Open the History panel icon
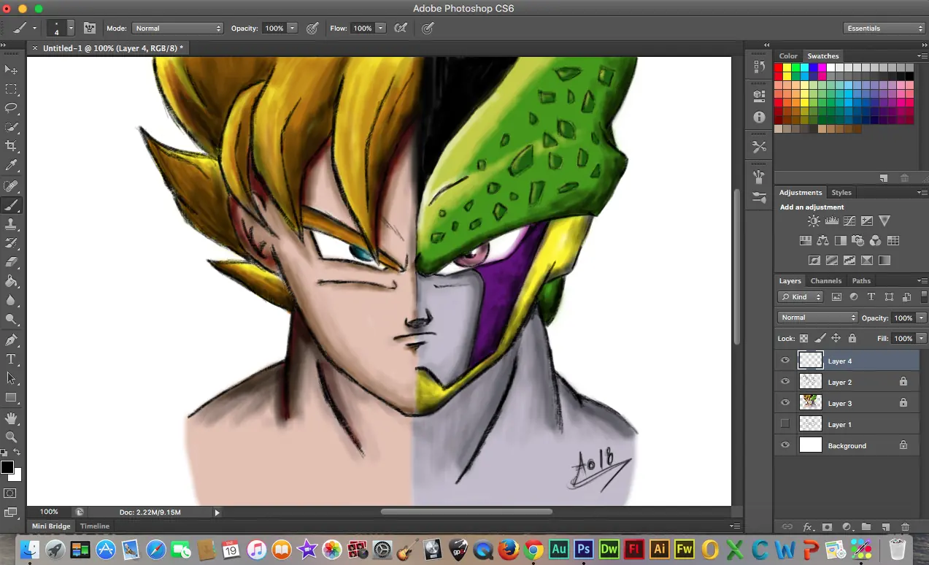The height and width of the screenshot is (565, 929). pos(759,66)
